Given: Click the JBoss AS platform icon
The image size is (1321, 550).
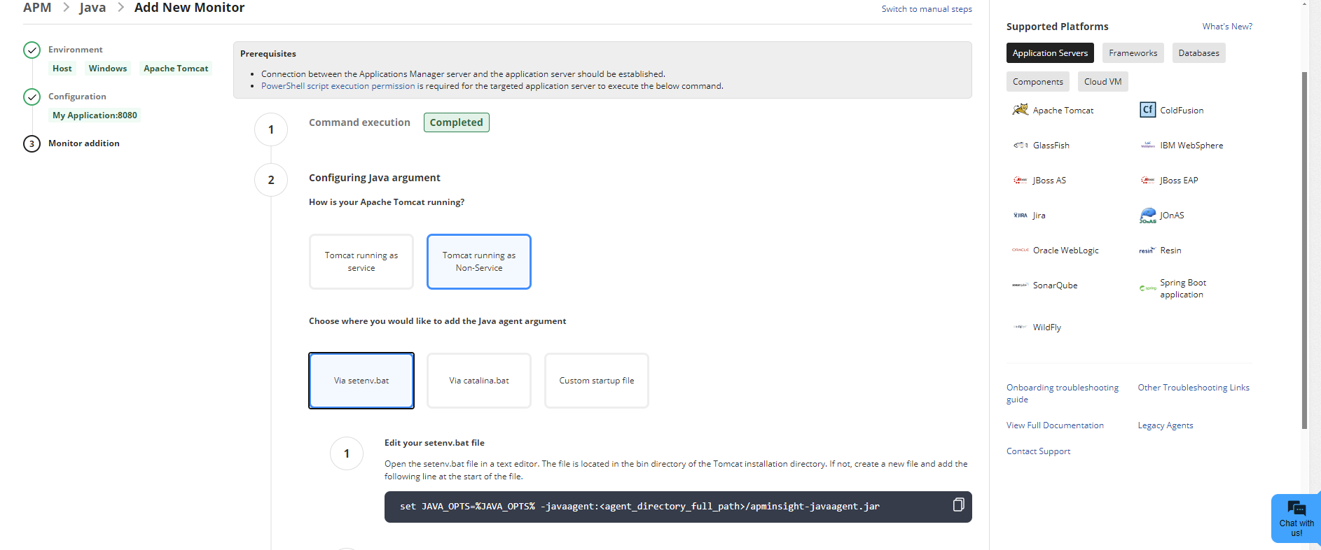Looking at the screenshot, I should [x=1020, y=180].
